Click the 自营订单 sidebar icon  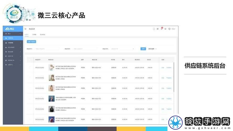tap(6, 56)
